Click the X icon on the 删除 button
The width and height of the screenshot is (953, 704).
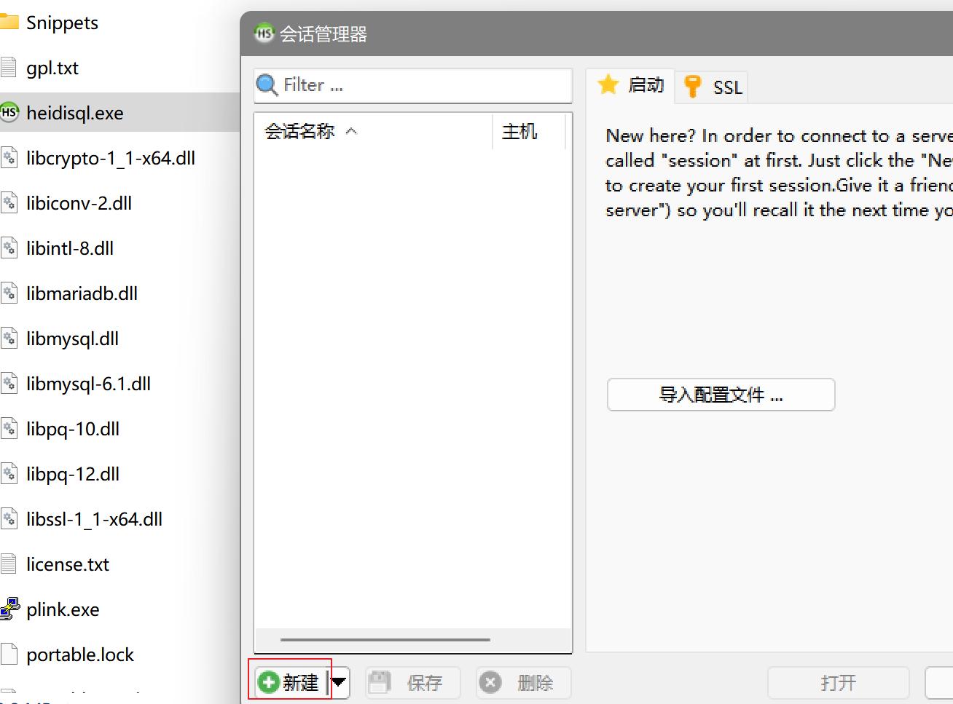490,682
